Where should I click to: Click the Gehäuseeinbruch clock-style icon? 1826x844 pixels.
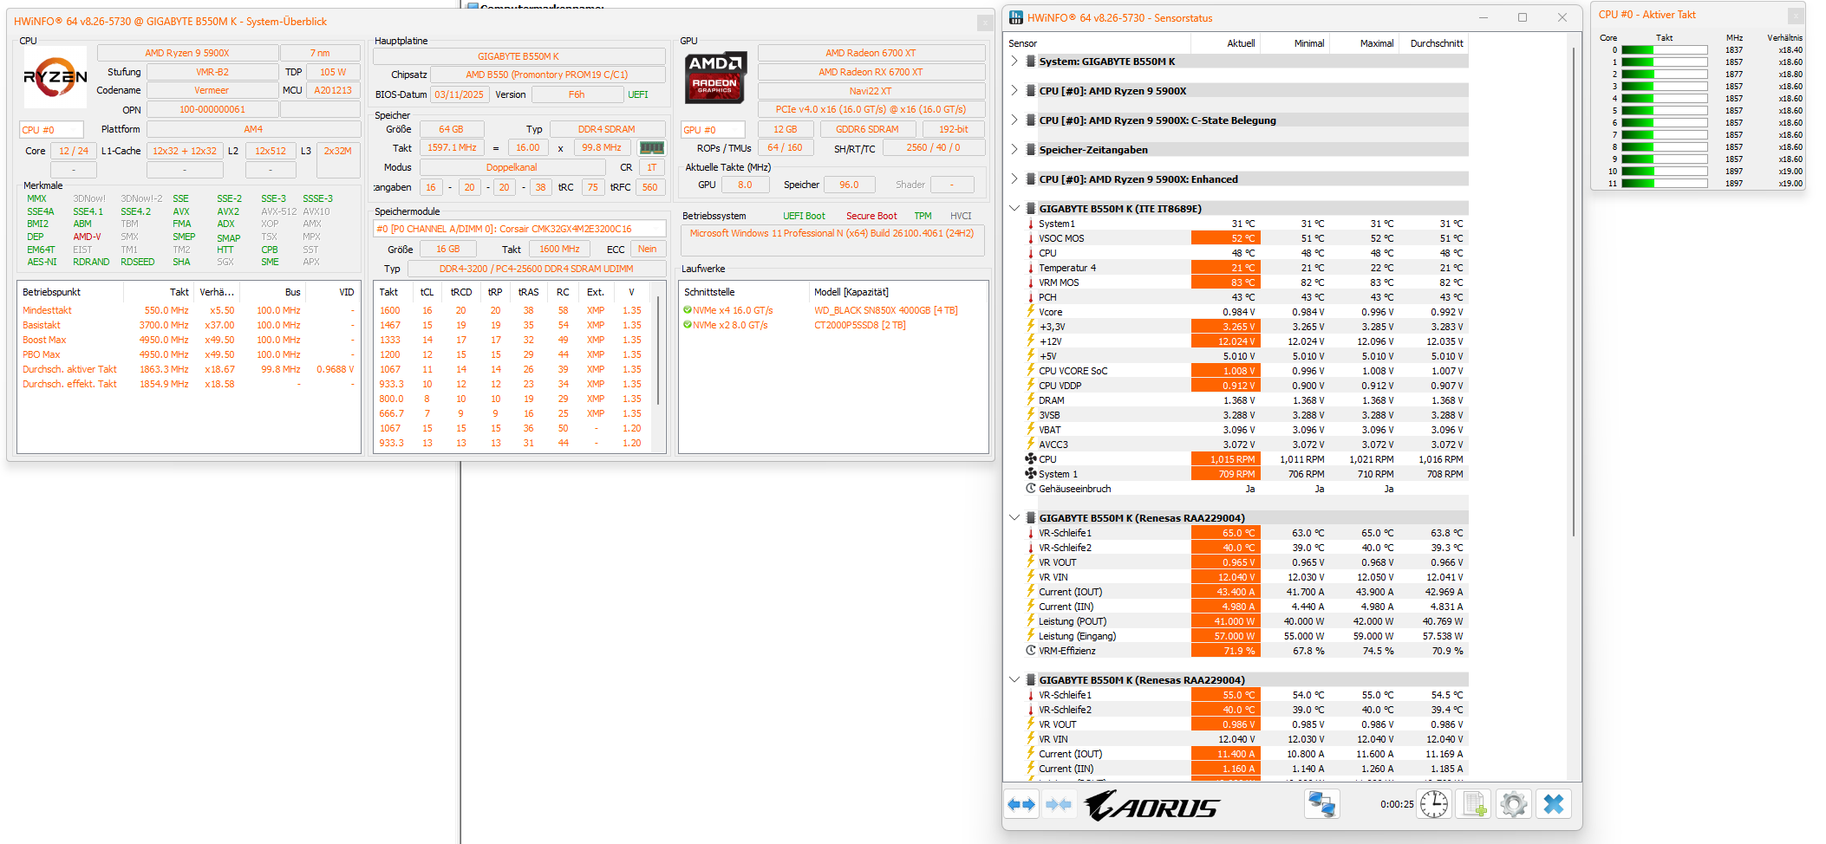[1031, 489]
